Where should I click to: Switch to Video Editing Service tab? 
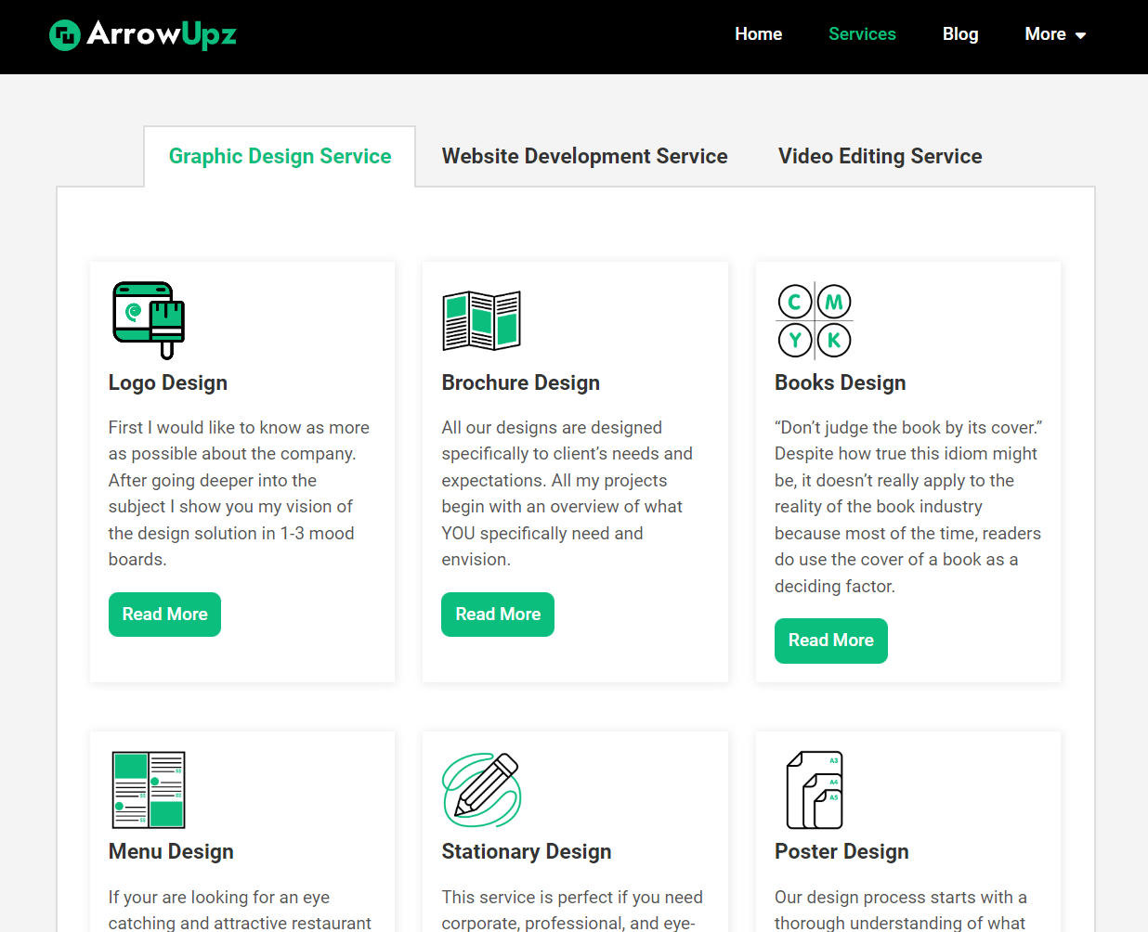(880, 156)
